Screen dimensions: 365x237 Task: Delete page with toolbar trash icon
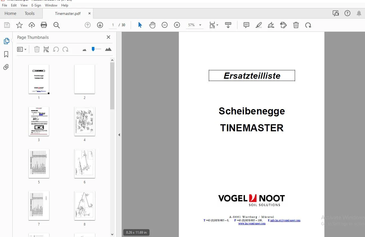point(296,25)
